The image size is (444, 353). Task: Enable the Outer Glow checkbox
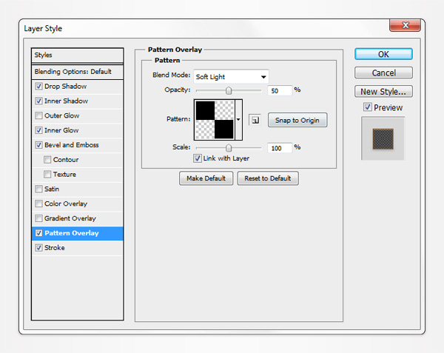coord(38,115)
